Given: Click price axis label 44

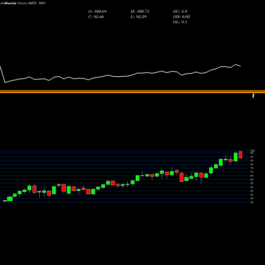Looking at the screenshot, I should point(252,195).
